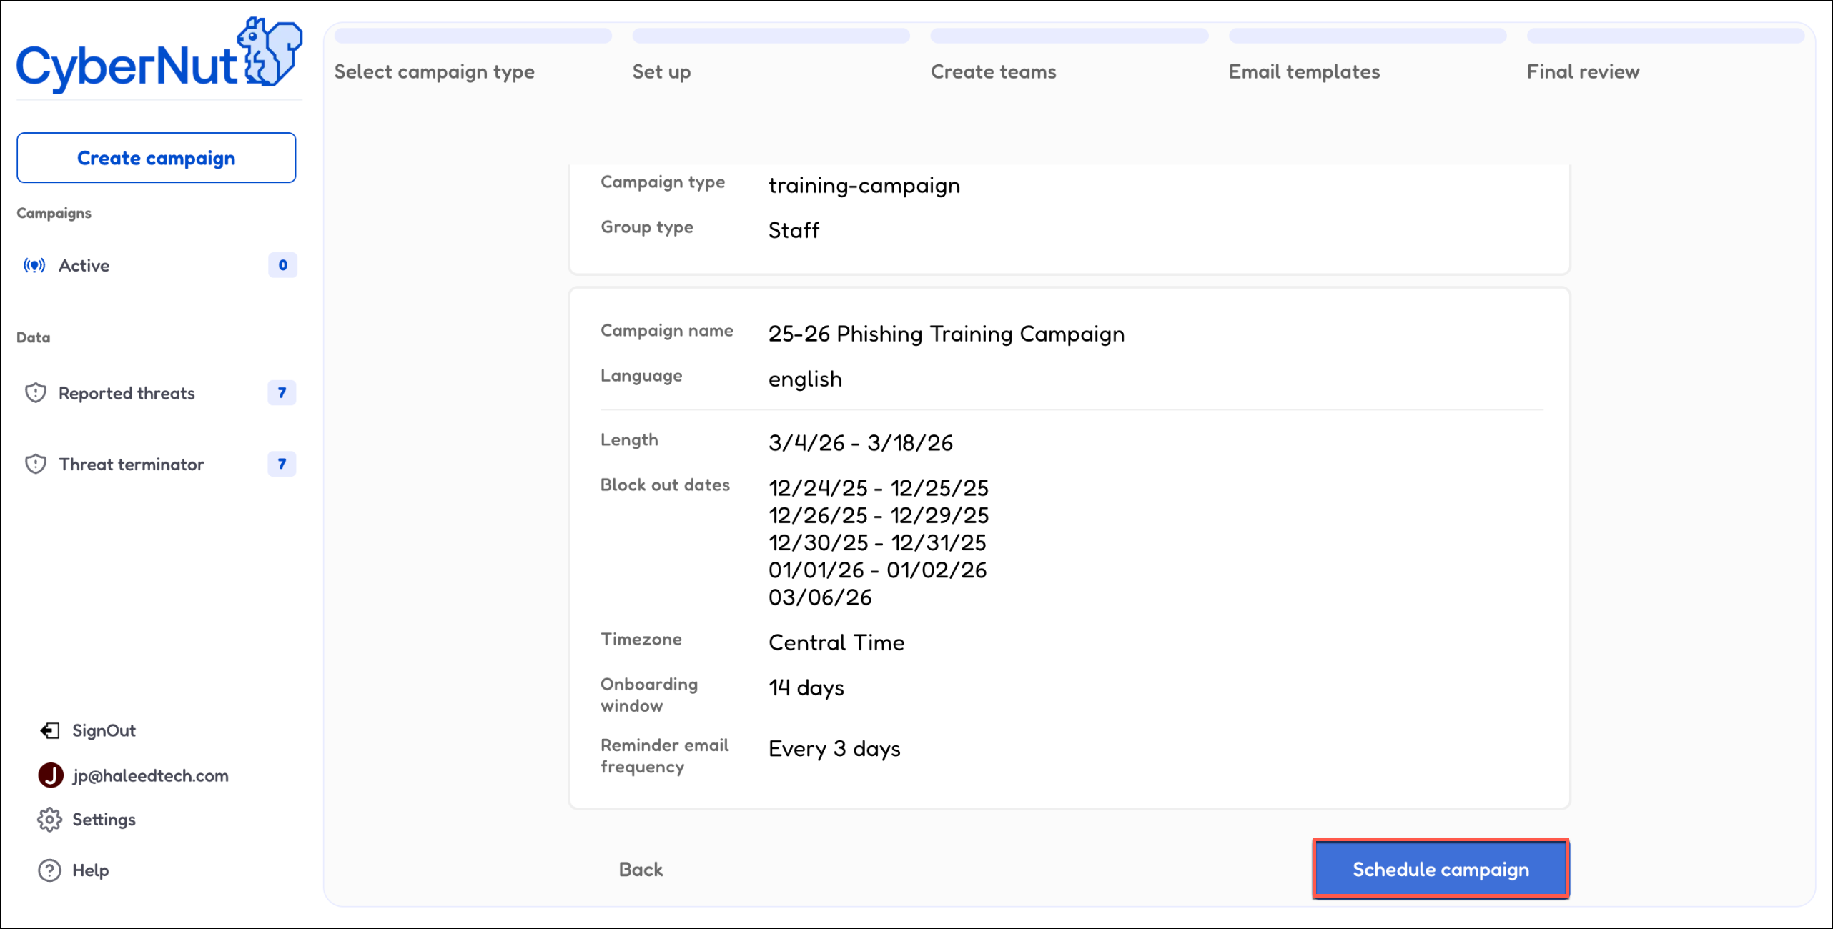
Task: Jump to the Set up step
Action: 661,71
